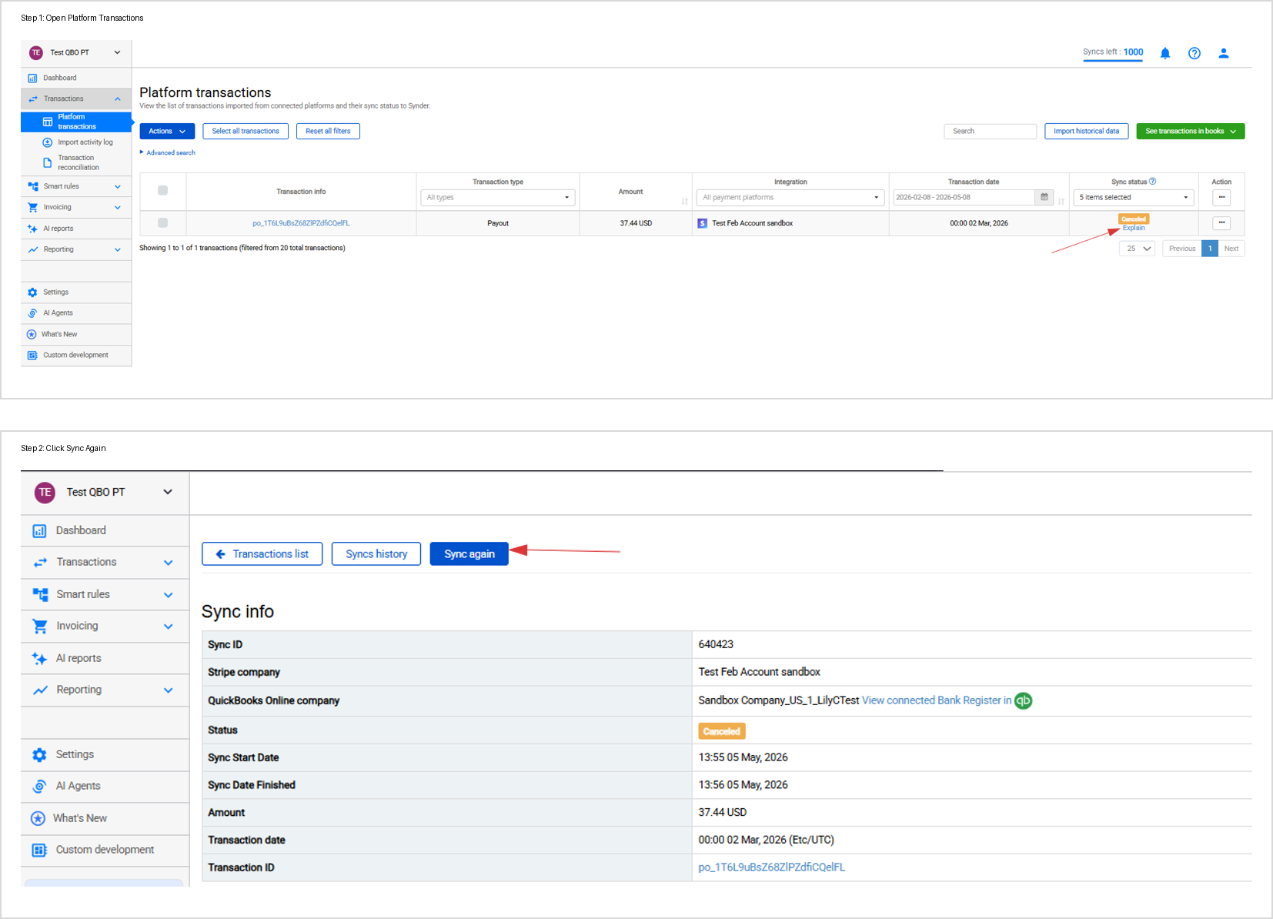
Task: Click the Smart rules icon in Step 2 sidebar
Action: point(40,594)
